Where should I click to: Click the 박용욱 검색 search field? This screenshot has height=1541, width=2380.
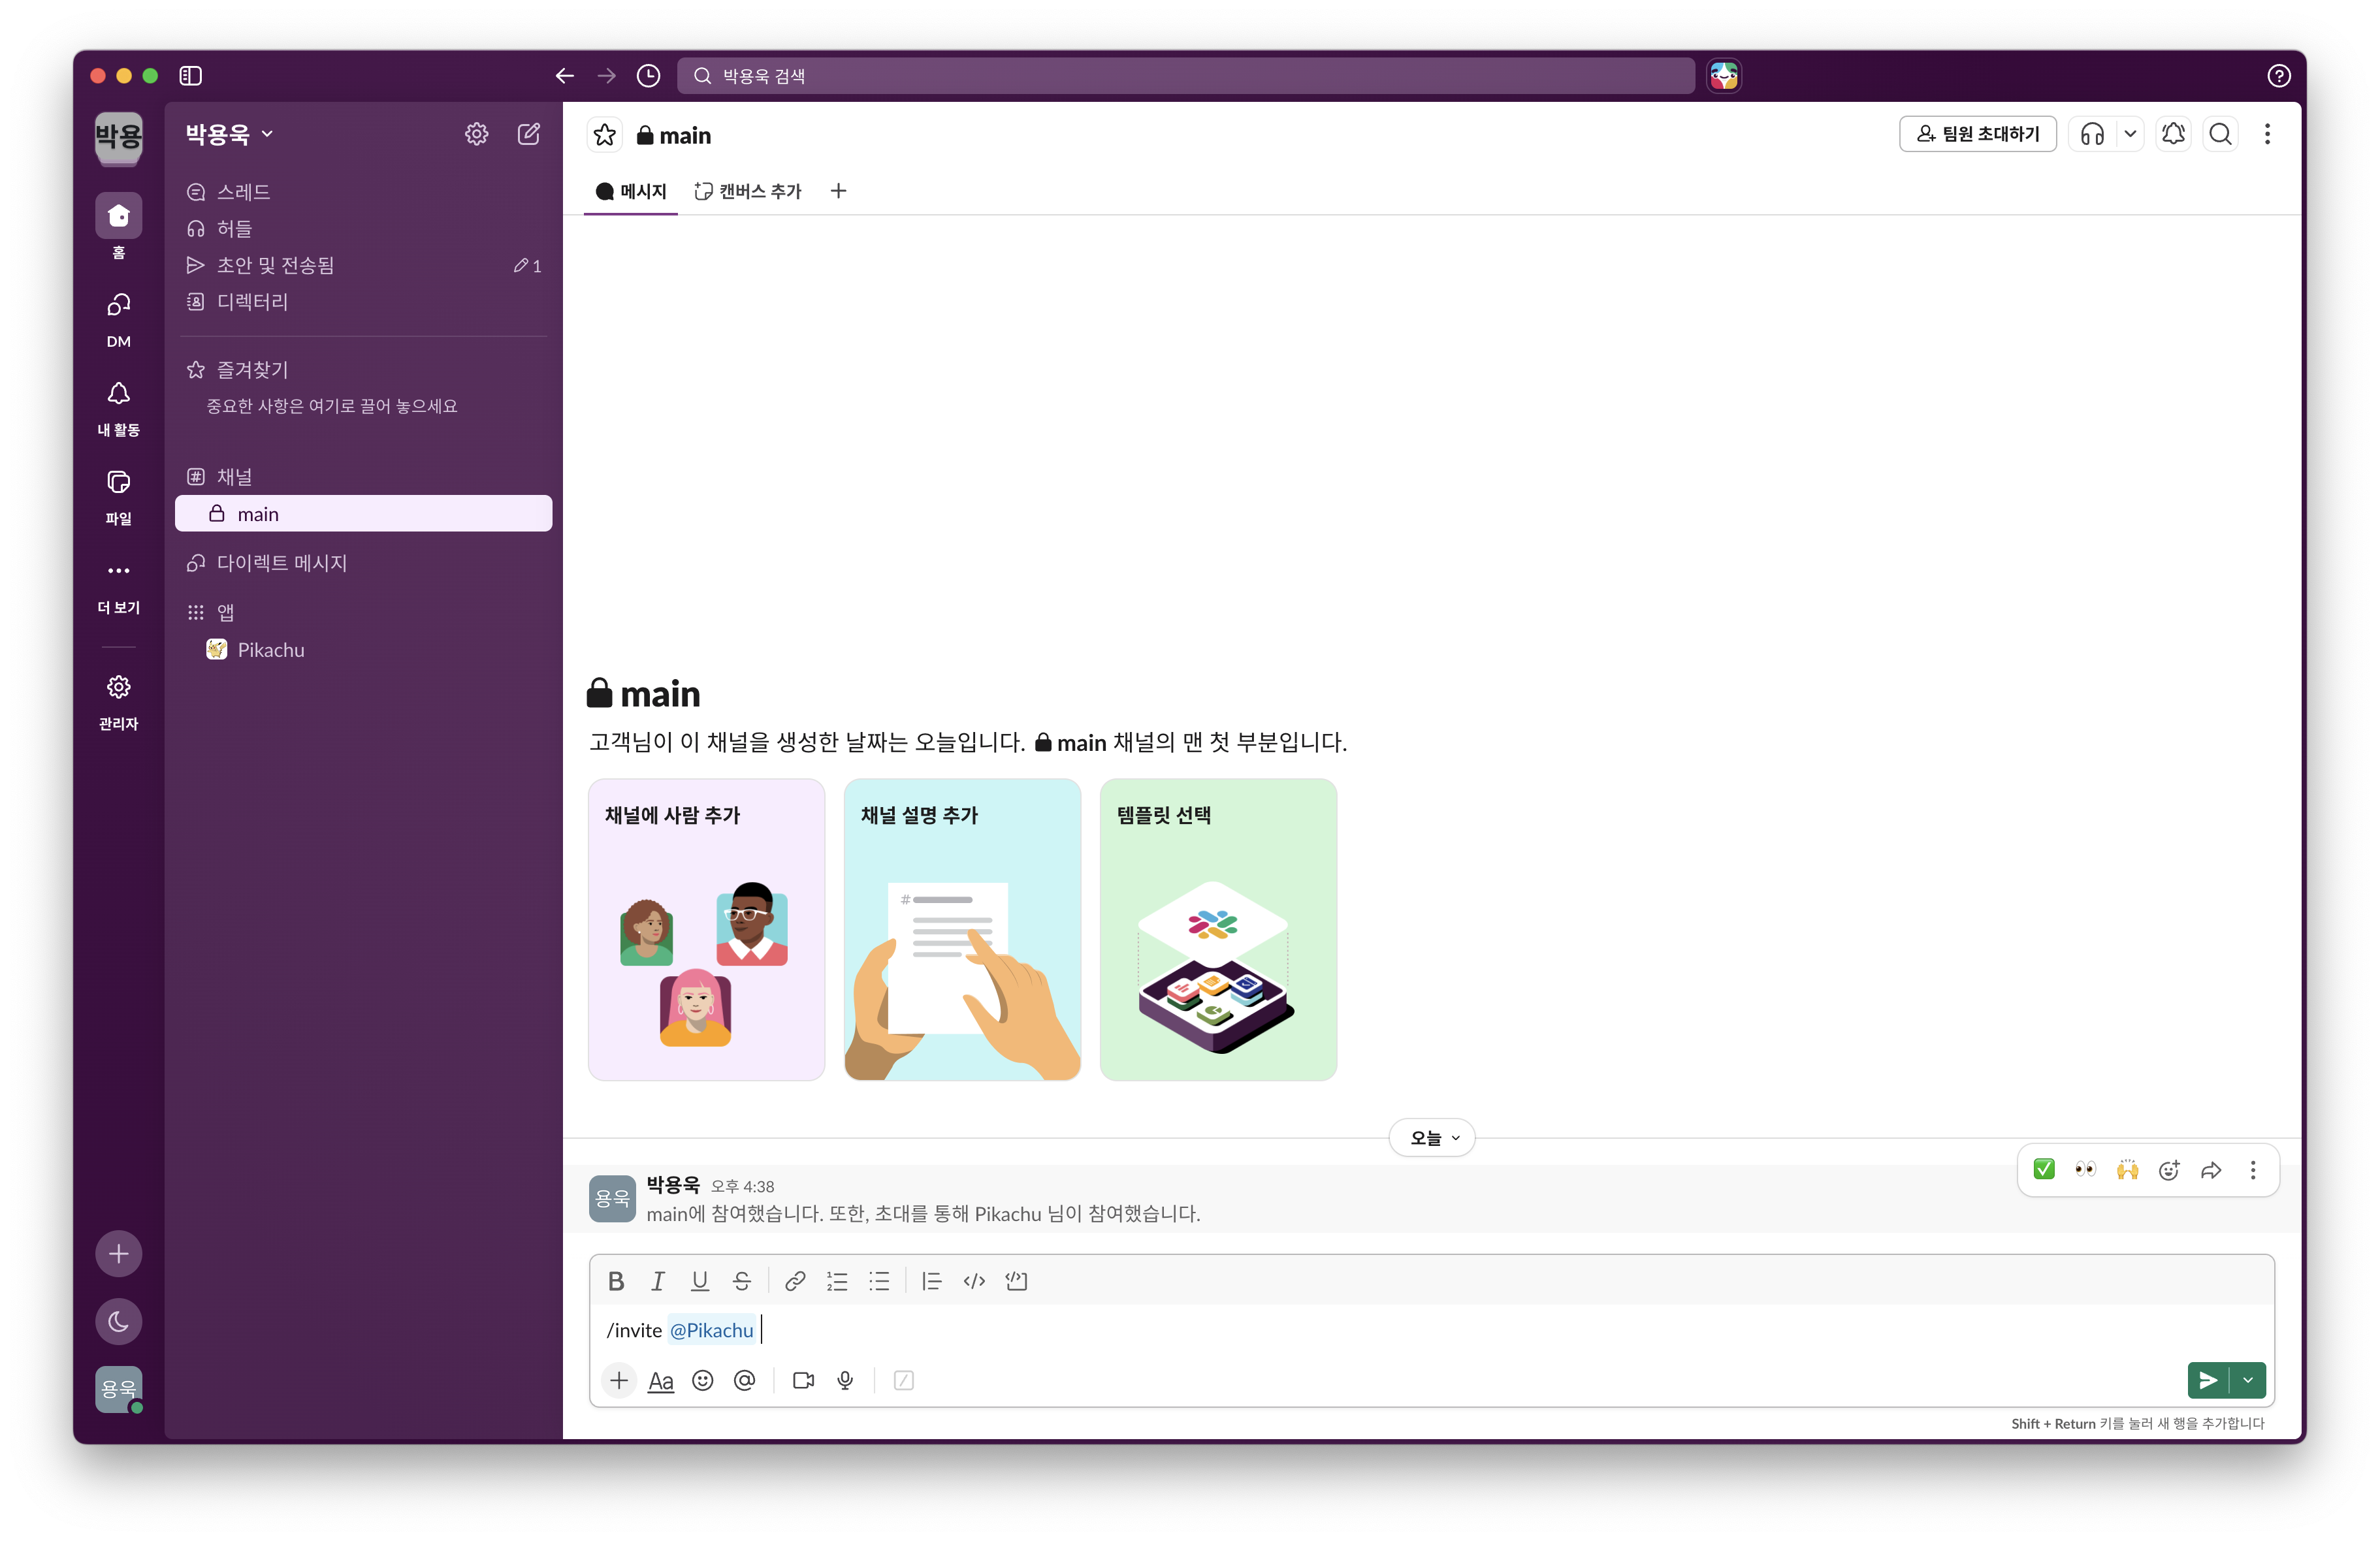pyautogui.click(x=1186, y=76)
